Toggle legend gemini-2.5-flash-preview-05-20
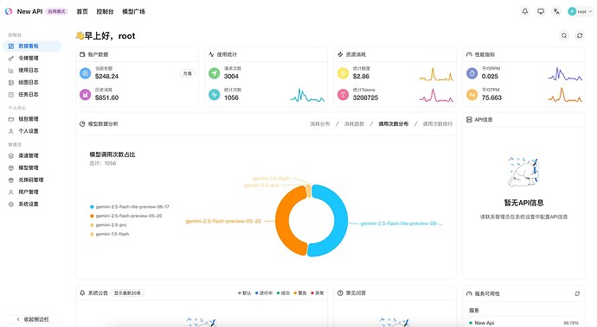 (126, 216)
